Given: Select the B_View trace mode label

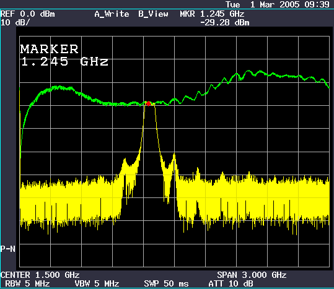Looking at the screenshot, I should (153, 14).
